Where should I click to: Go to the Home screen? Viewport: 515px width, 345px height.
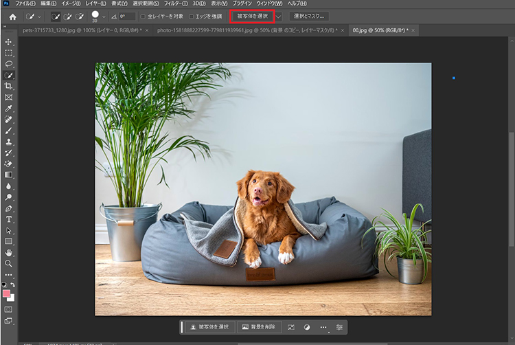(12, 16)
